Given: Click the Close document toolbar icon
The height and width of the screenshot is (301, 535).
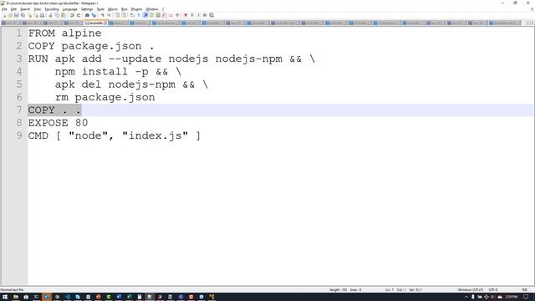Looking at the screenshot, I should click(x=29, y=15).
